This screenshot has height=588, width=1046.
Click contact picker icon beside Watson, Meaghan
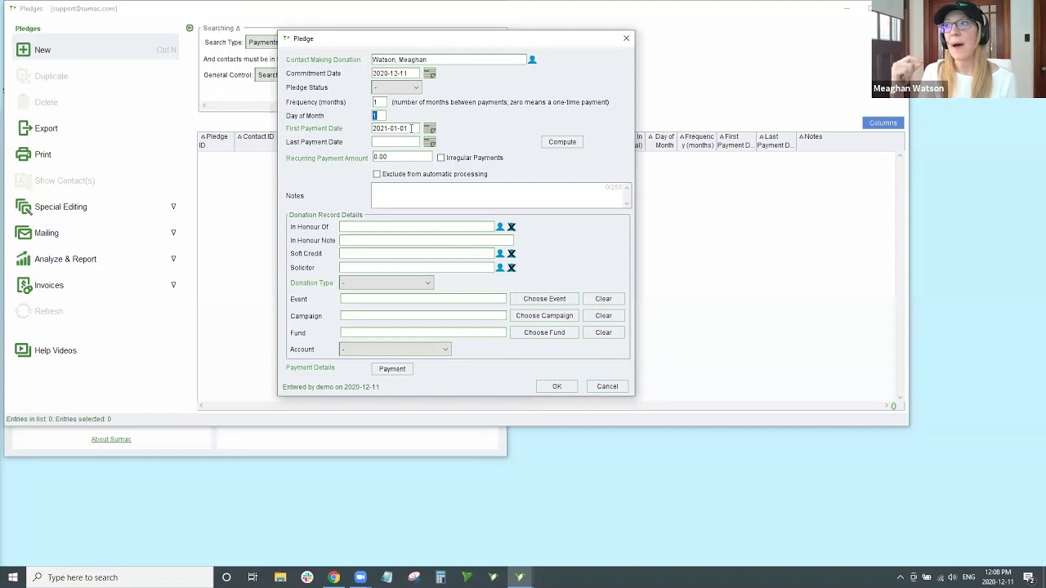point(532,60)
